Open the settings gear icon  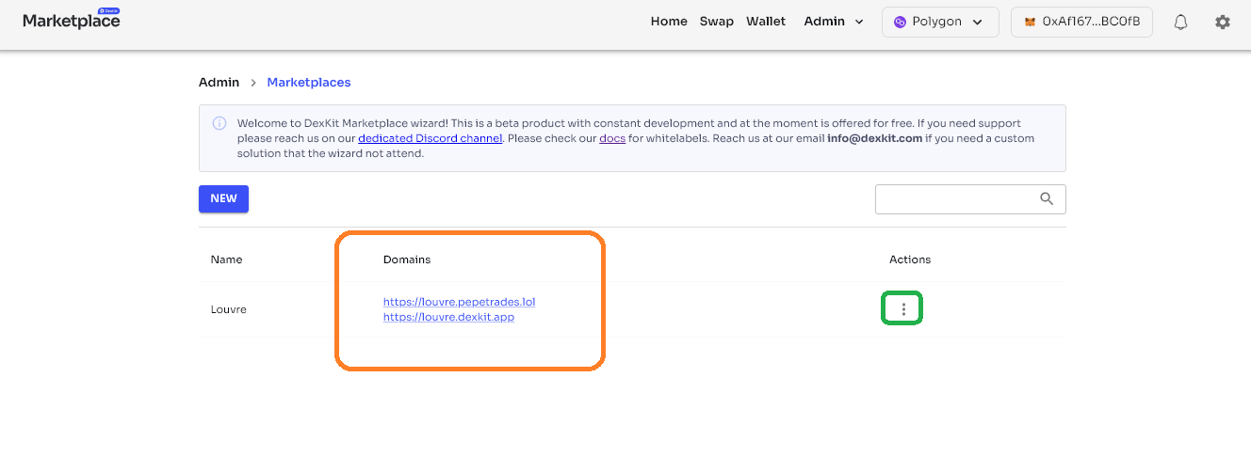coord(1223,23)
